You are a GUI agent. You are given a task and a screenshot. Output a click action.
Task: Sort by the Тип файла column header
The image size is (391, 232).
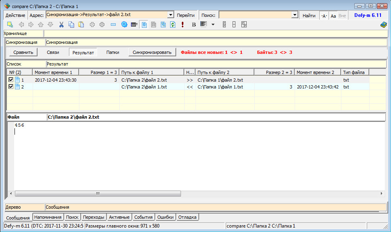[355, 72]
